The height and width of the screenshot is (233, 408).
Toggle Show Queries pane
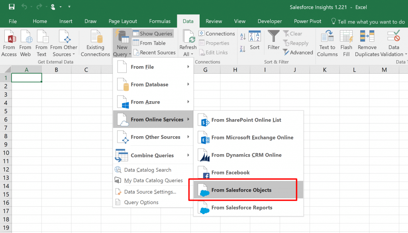[x=153, y=33]
